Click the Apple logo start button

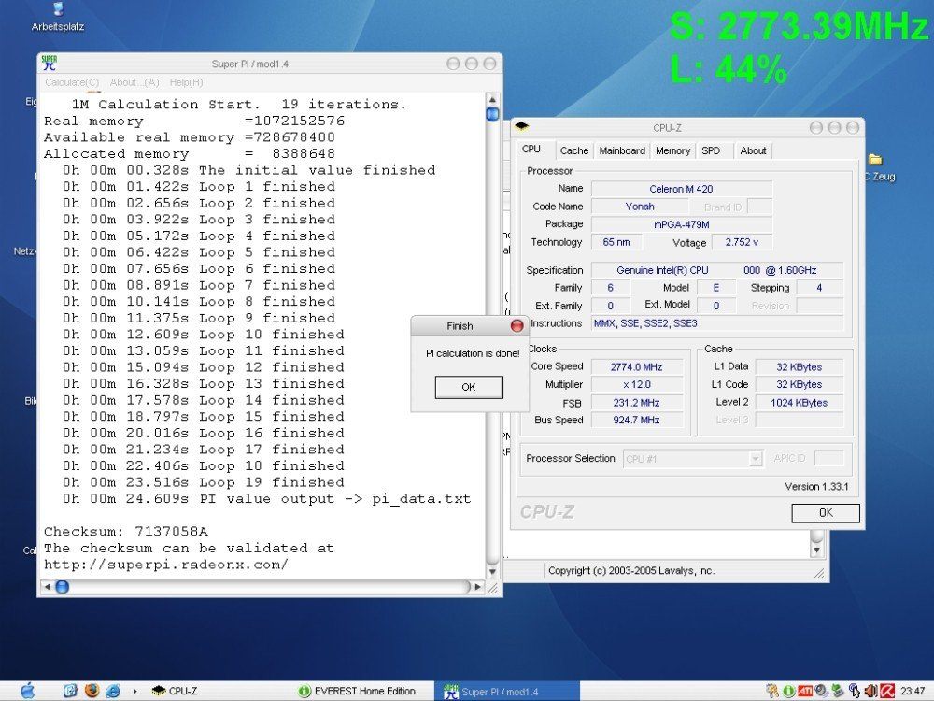tap(27, 691)
